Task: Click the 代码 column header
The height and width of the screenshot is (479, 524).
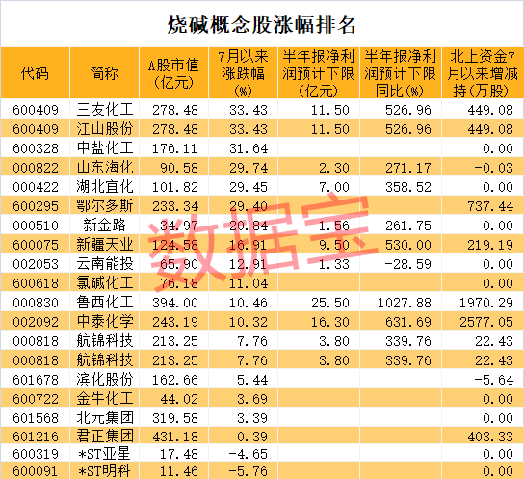Action: [x=35, y=73]
